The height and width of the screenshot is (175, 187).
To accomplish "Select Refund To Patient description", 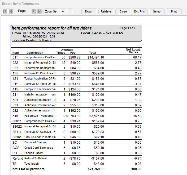I will tap(36, 158).
